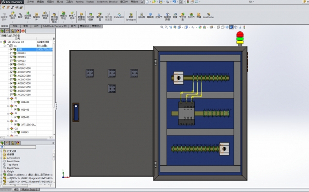The image size is (309, 192).
Task: Toggle the checkbox next to L1 node
Action: point(8,46)
